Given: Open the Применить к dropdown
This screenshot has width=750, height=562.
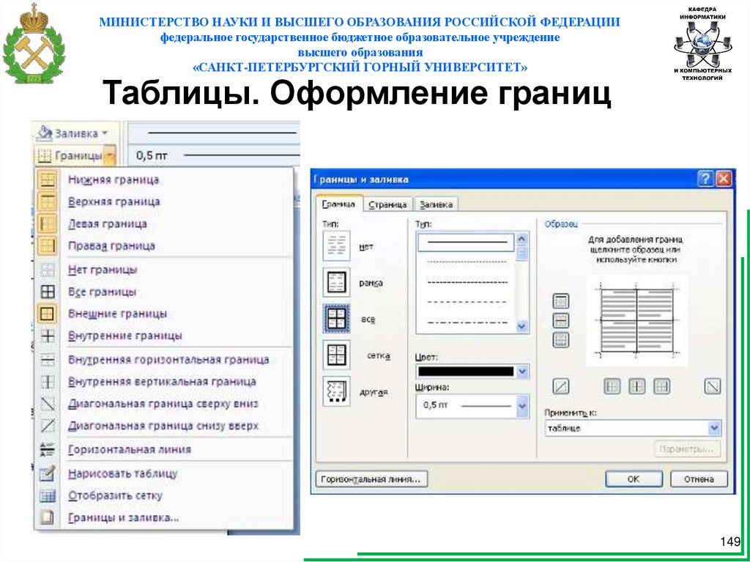Looking at the screenshot, I should coord(715,428).
